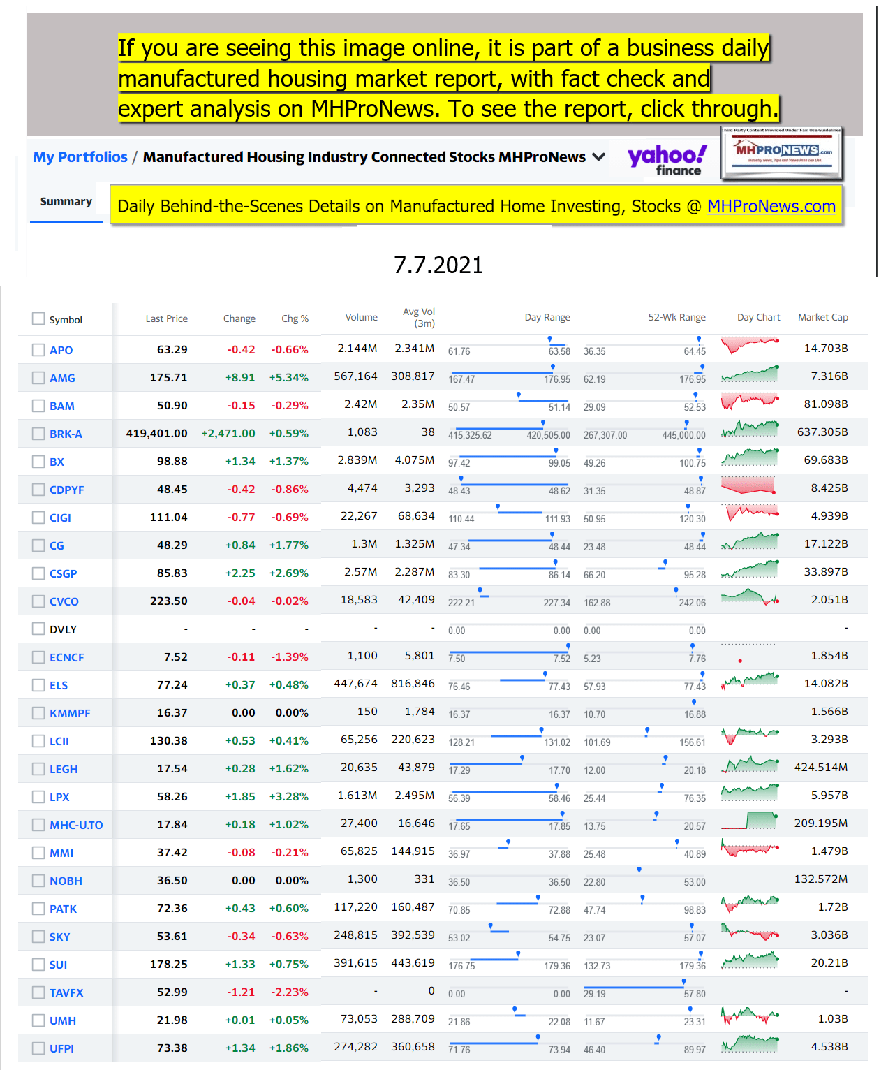895x1070 pixels.
Task: Click the UFPI day chart thumbnail
Action: [750, 1043]
